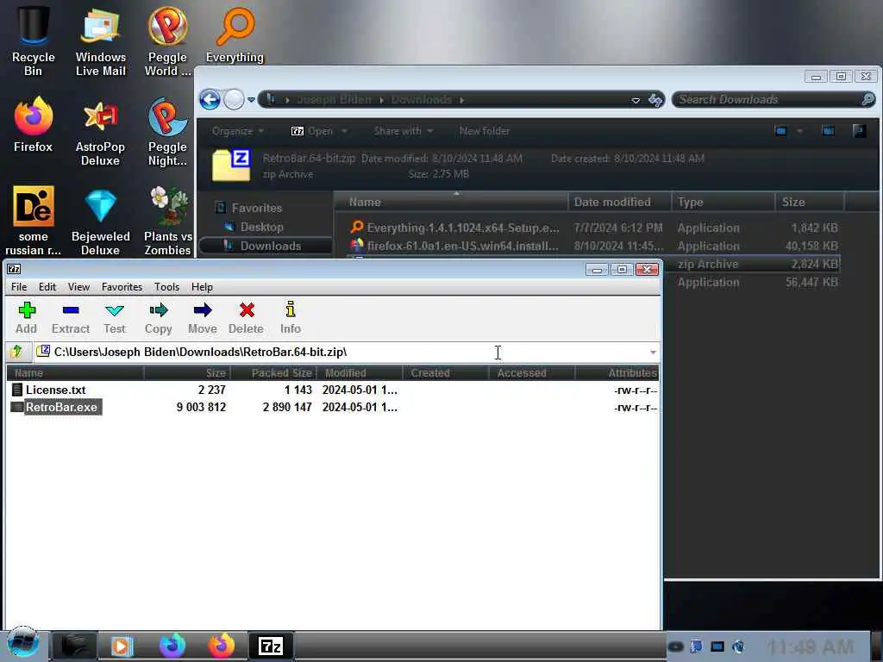Screen dimensions: 883x662
Task: Open the Info toolbar item
Action: [x=290, y=318]
